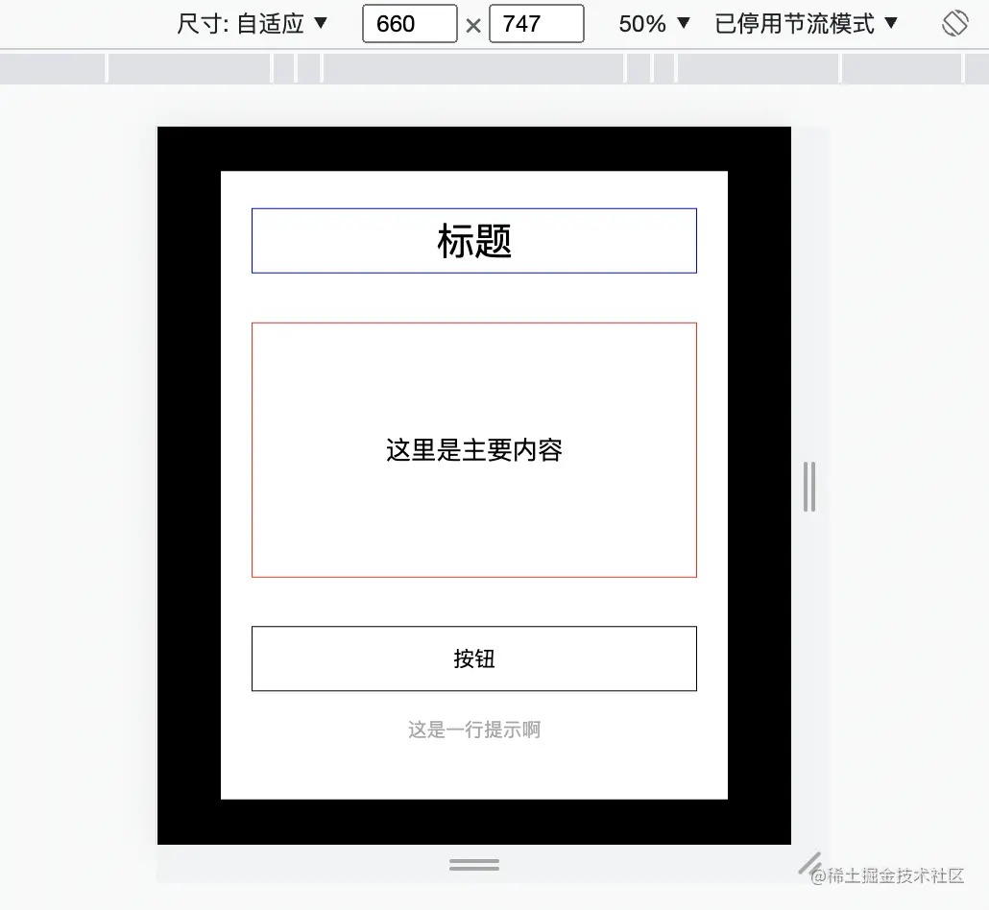Click the right-edge viewport resize handle
Image resolution: width=989 pixels, height=910 pixels.
point(809,487)
